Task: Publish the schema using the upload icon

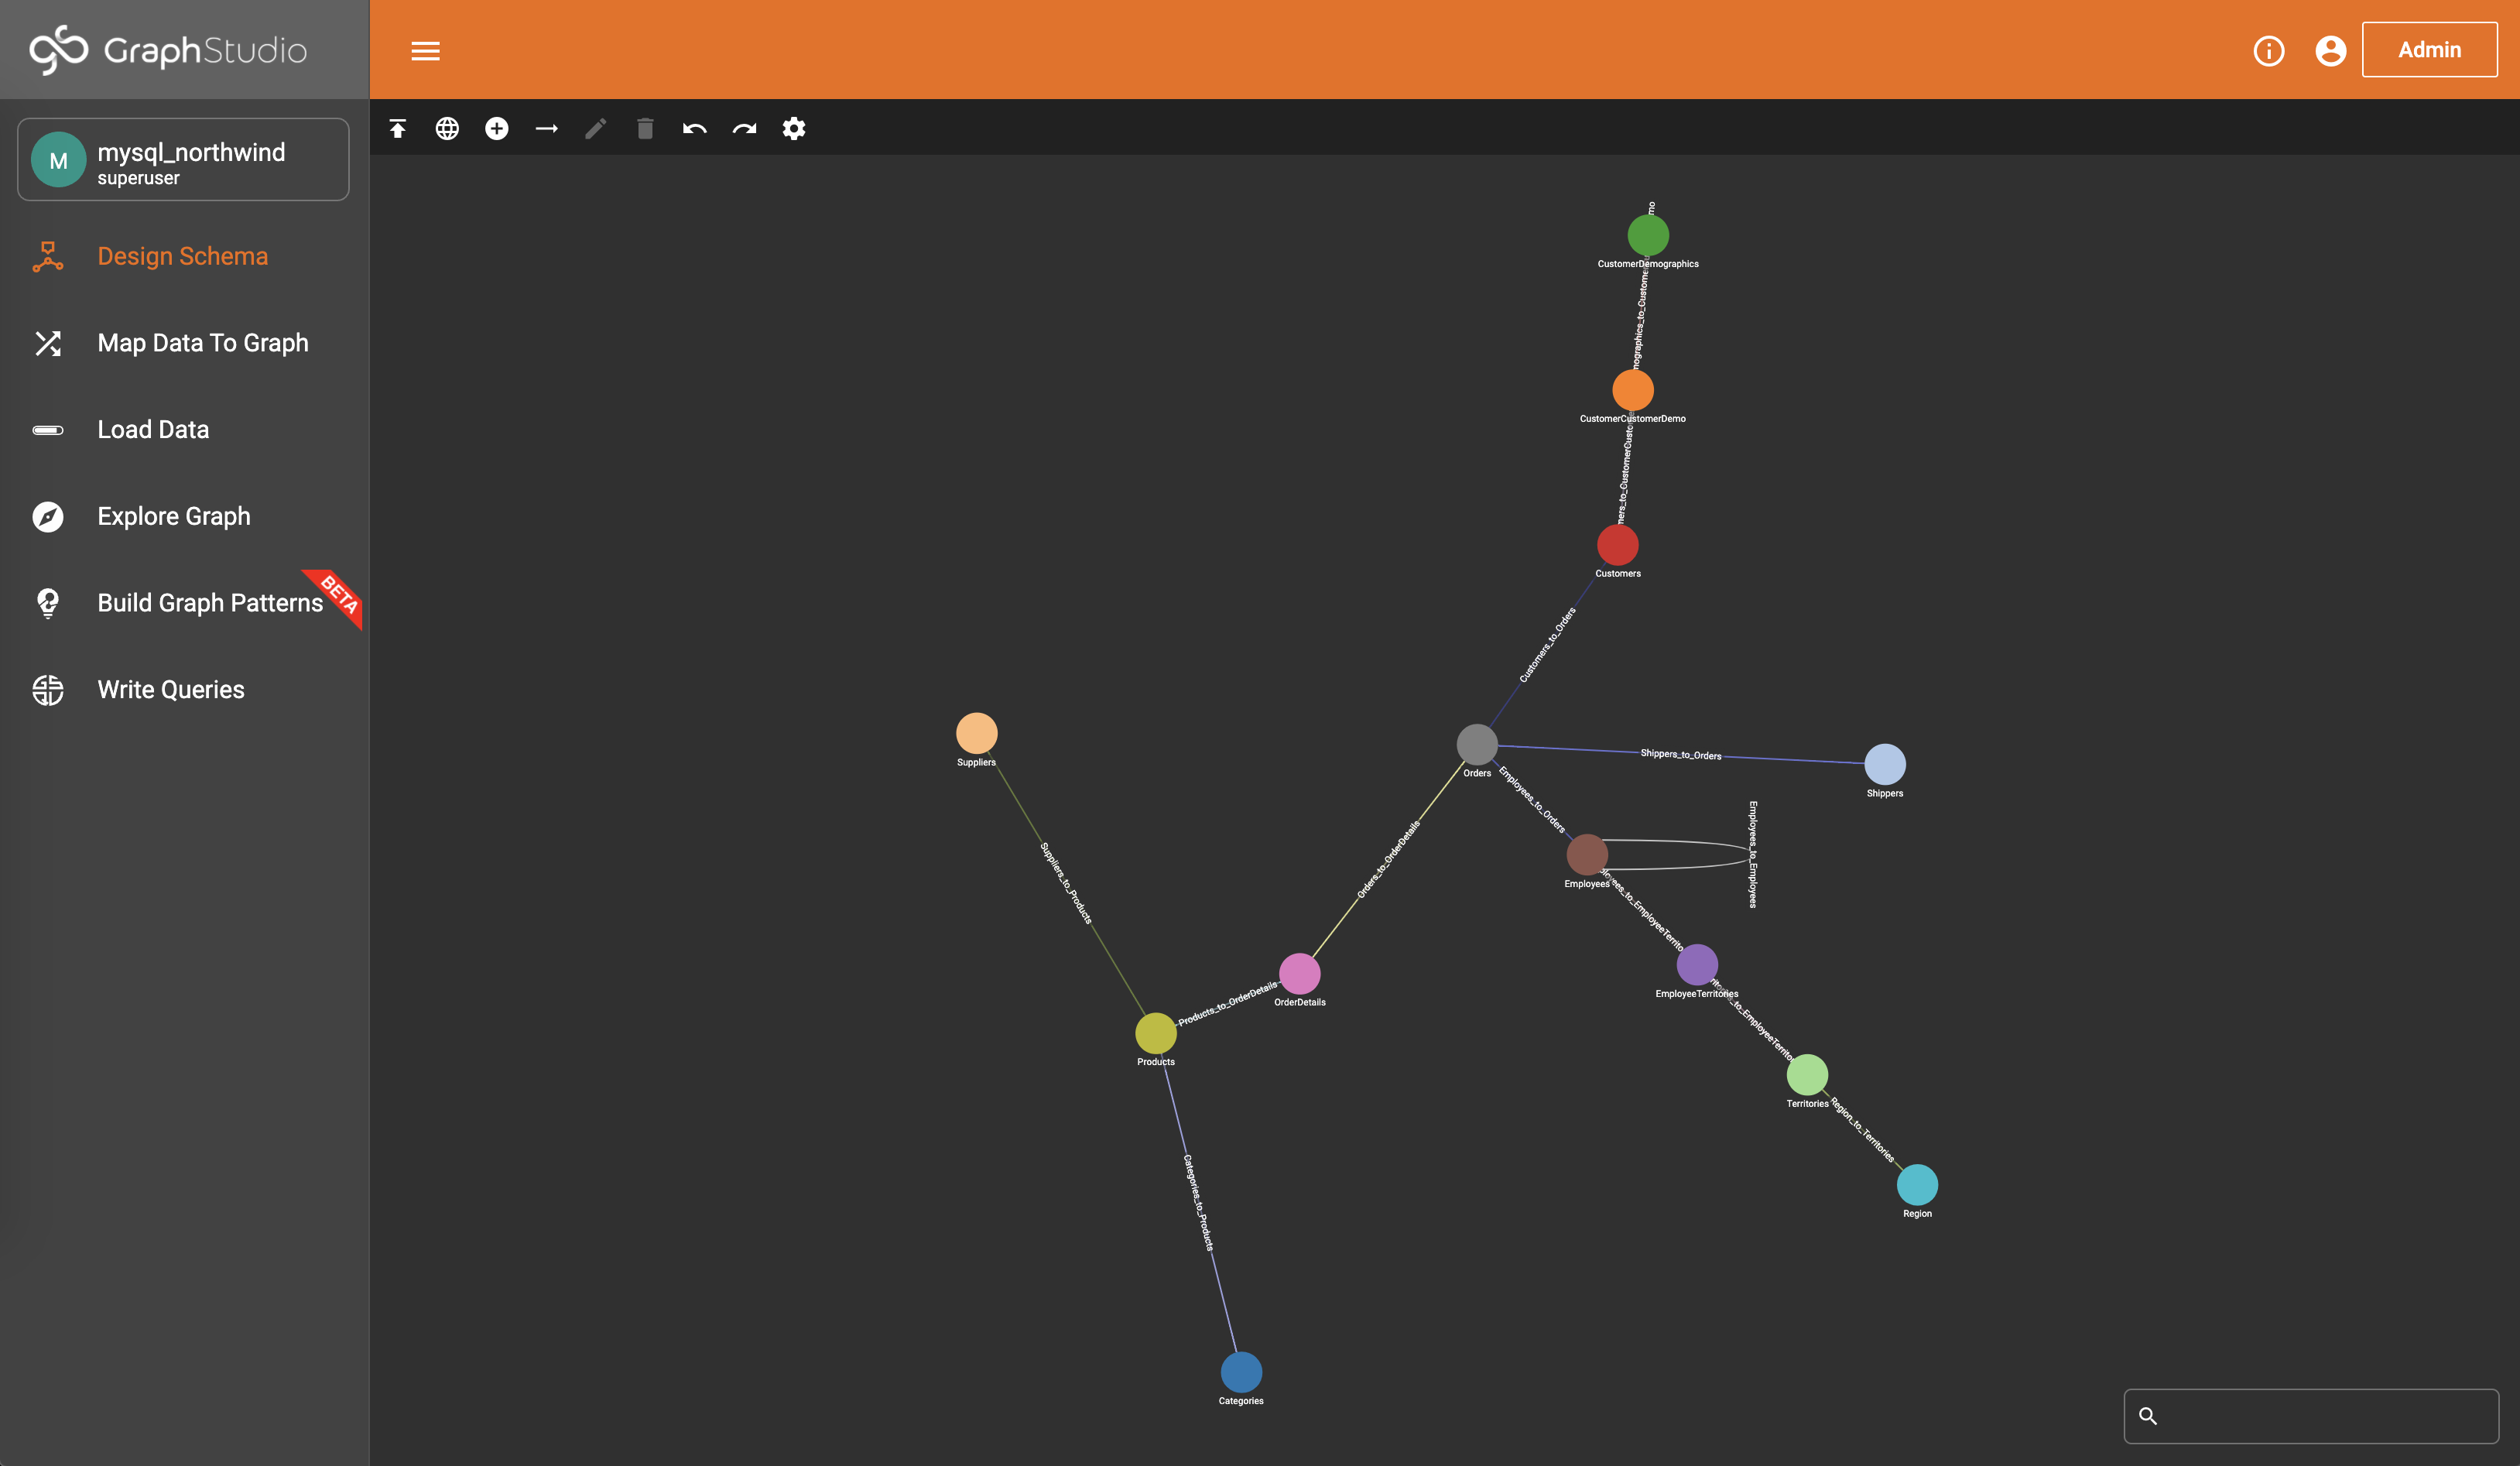Action: 397,128
